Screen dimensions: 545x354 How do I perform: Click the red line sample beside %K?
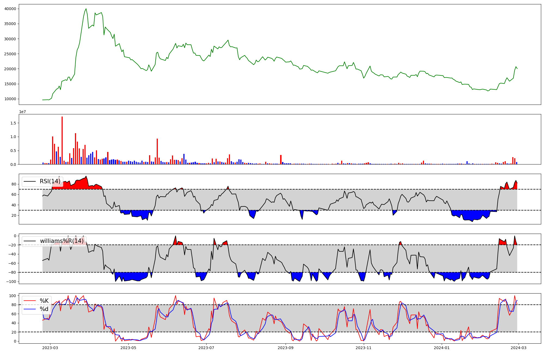[30, 301]
